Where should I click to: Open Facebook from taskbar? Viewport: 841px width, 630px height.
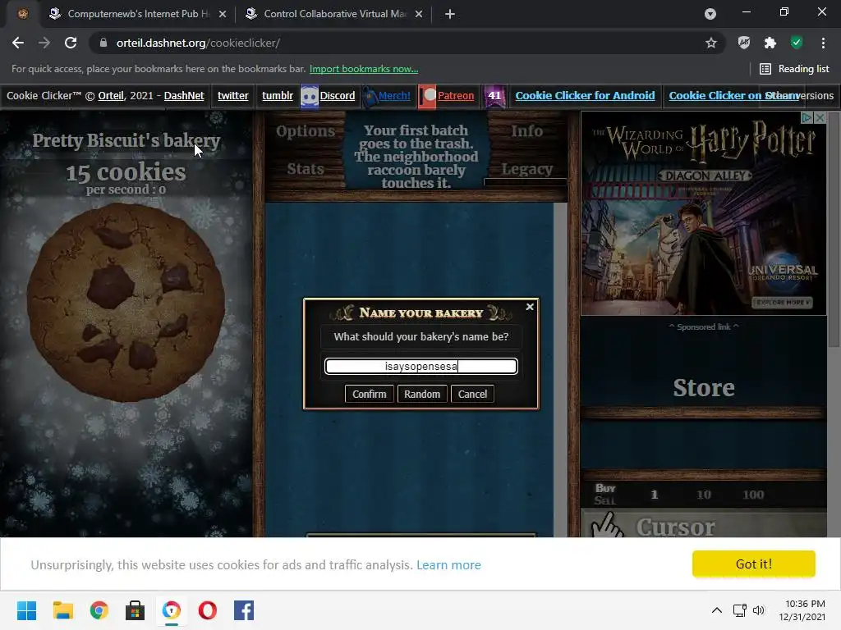pos(244,610)
